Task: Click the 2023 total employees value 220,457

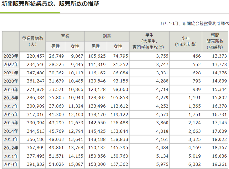Action: pyautogui.click(x=33, y=56)
